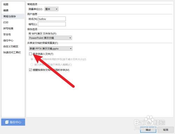The height and width of the screenshot is (134, 175).
Task: Expand the PowerPoint 演示文稿 save format dropdown
Action: [50, 38]
